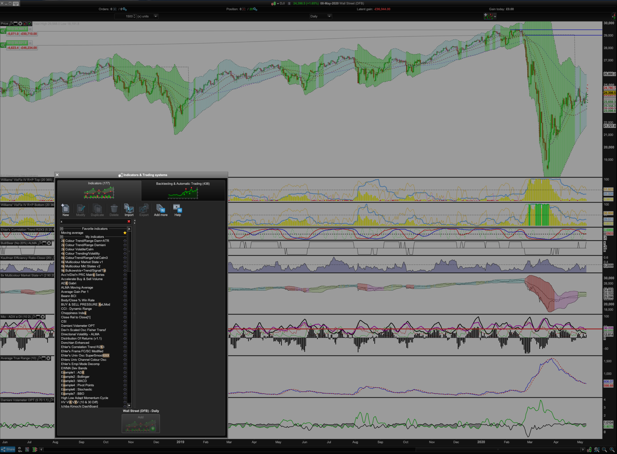Open Add more indicators icon
This screenshot has width=617, height=454.
[161, 209]
